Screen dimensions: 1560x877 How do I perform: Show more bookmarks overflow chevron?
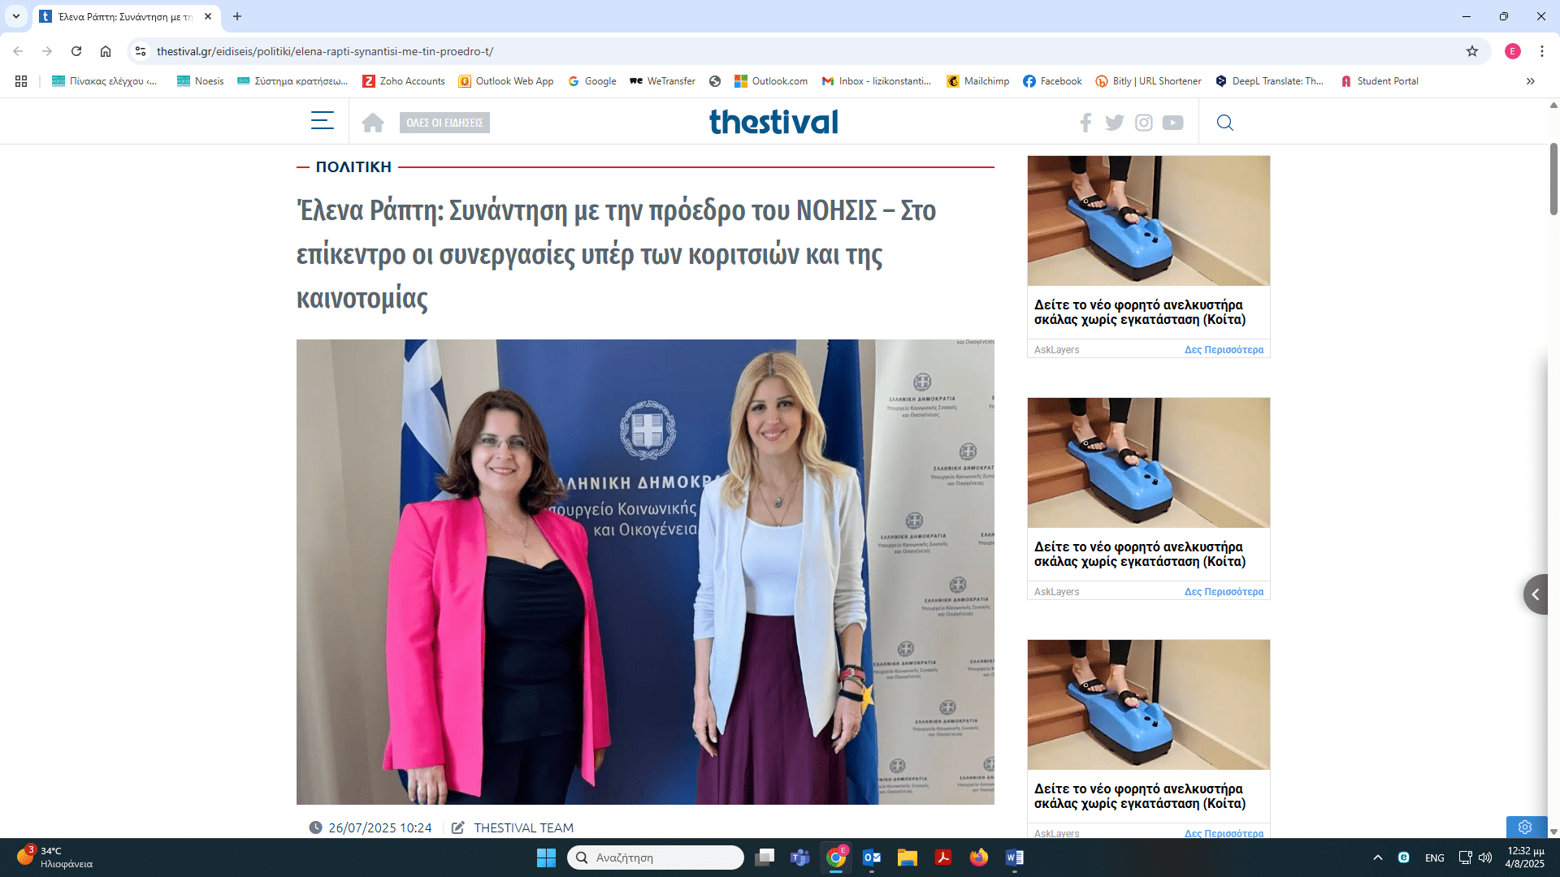click(1530, 81)
